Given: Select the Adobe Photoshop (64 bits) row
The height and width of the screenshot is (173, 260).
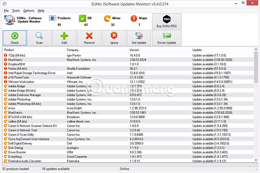Looking at the screenshot, I should 128,104.
